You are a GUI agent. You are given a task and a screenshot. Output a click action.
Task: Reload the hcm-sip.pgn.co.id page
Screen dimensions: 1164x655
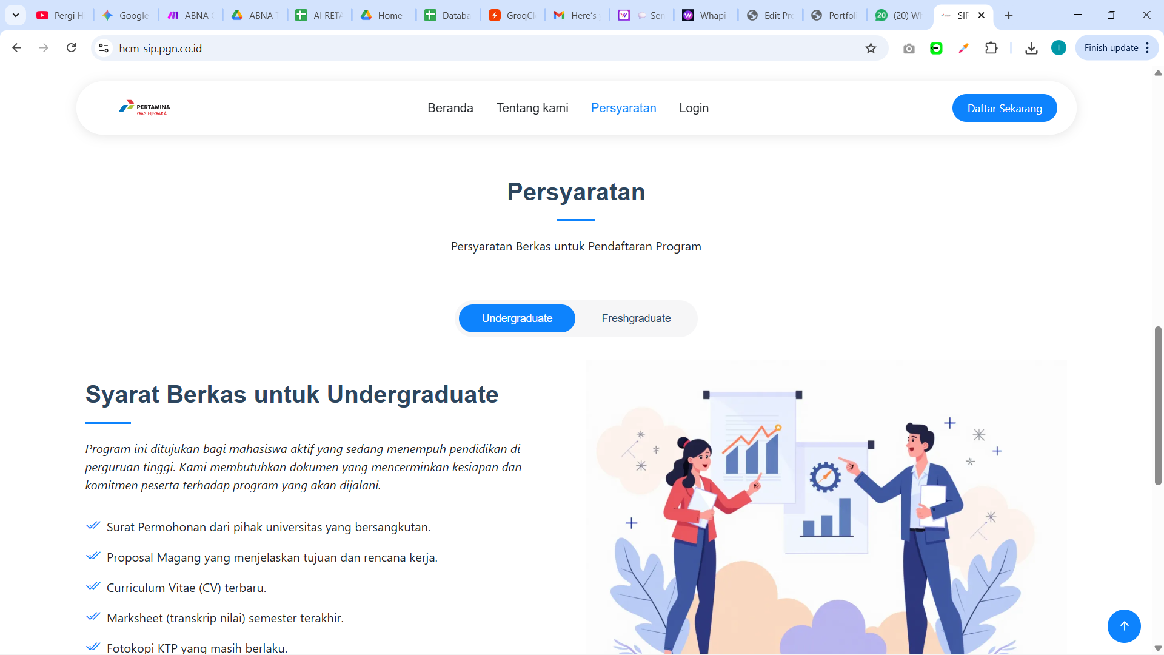(x=71, y=48)
